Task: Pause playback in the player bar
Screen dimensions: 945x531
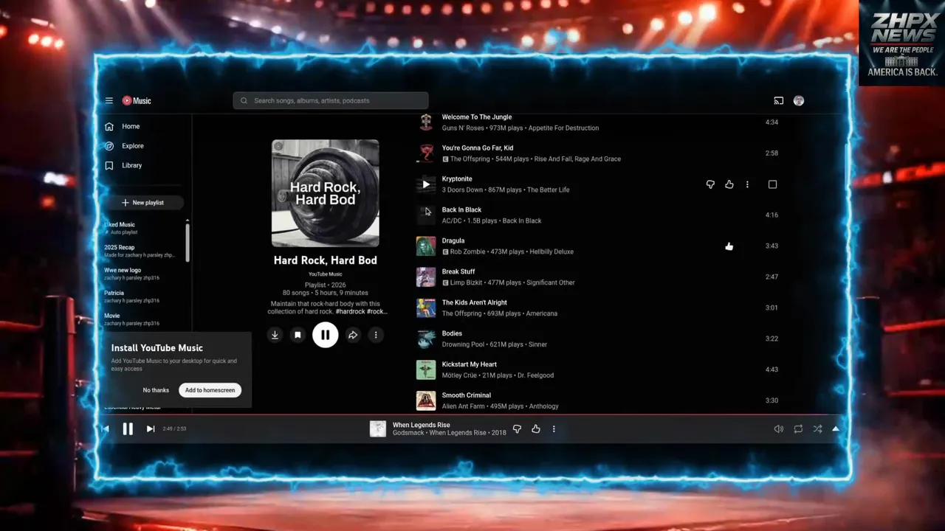Action: tap(128, 428)
